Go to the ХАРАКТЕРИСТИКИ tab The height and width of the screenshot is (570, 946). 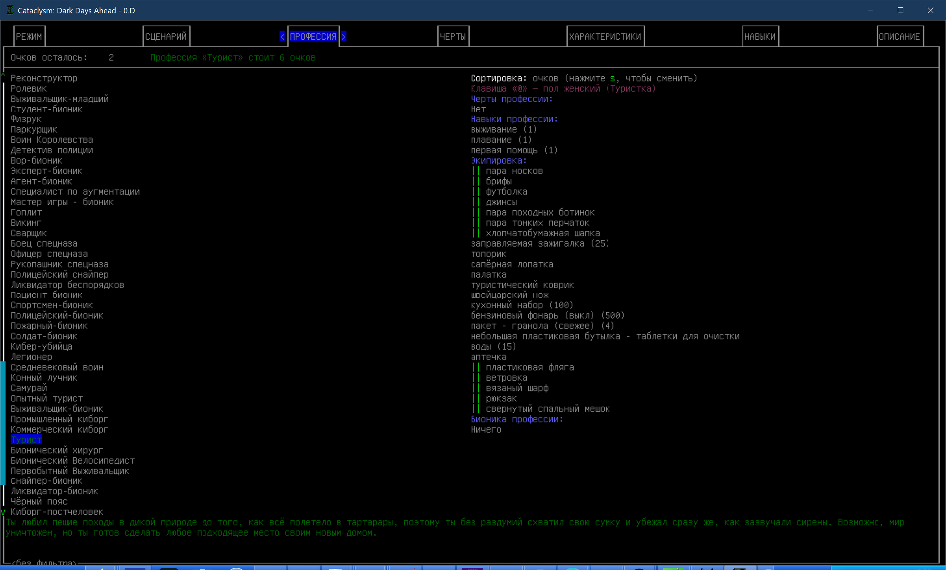click(x=605, y=36)
